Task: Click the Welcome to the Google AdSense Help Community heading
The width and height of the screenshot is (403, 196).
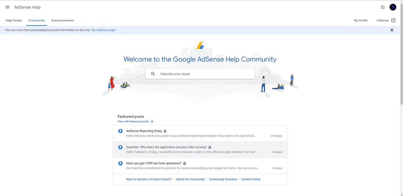Action: [200, 59]
